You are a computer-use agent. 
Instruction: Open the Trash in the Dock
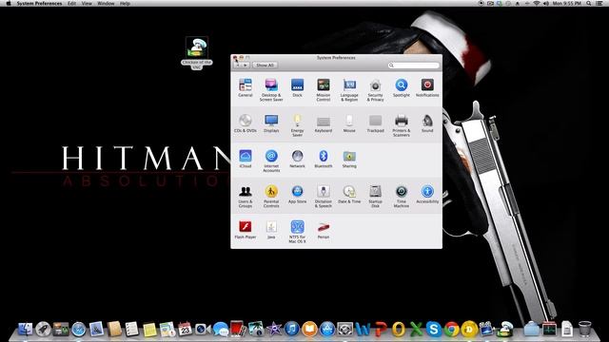tap(584, 329)
